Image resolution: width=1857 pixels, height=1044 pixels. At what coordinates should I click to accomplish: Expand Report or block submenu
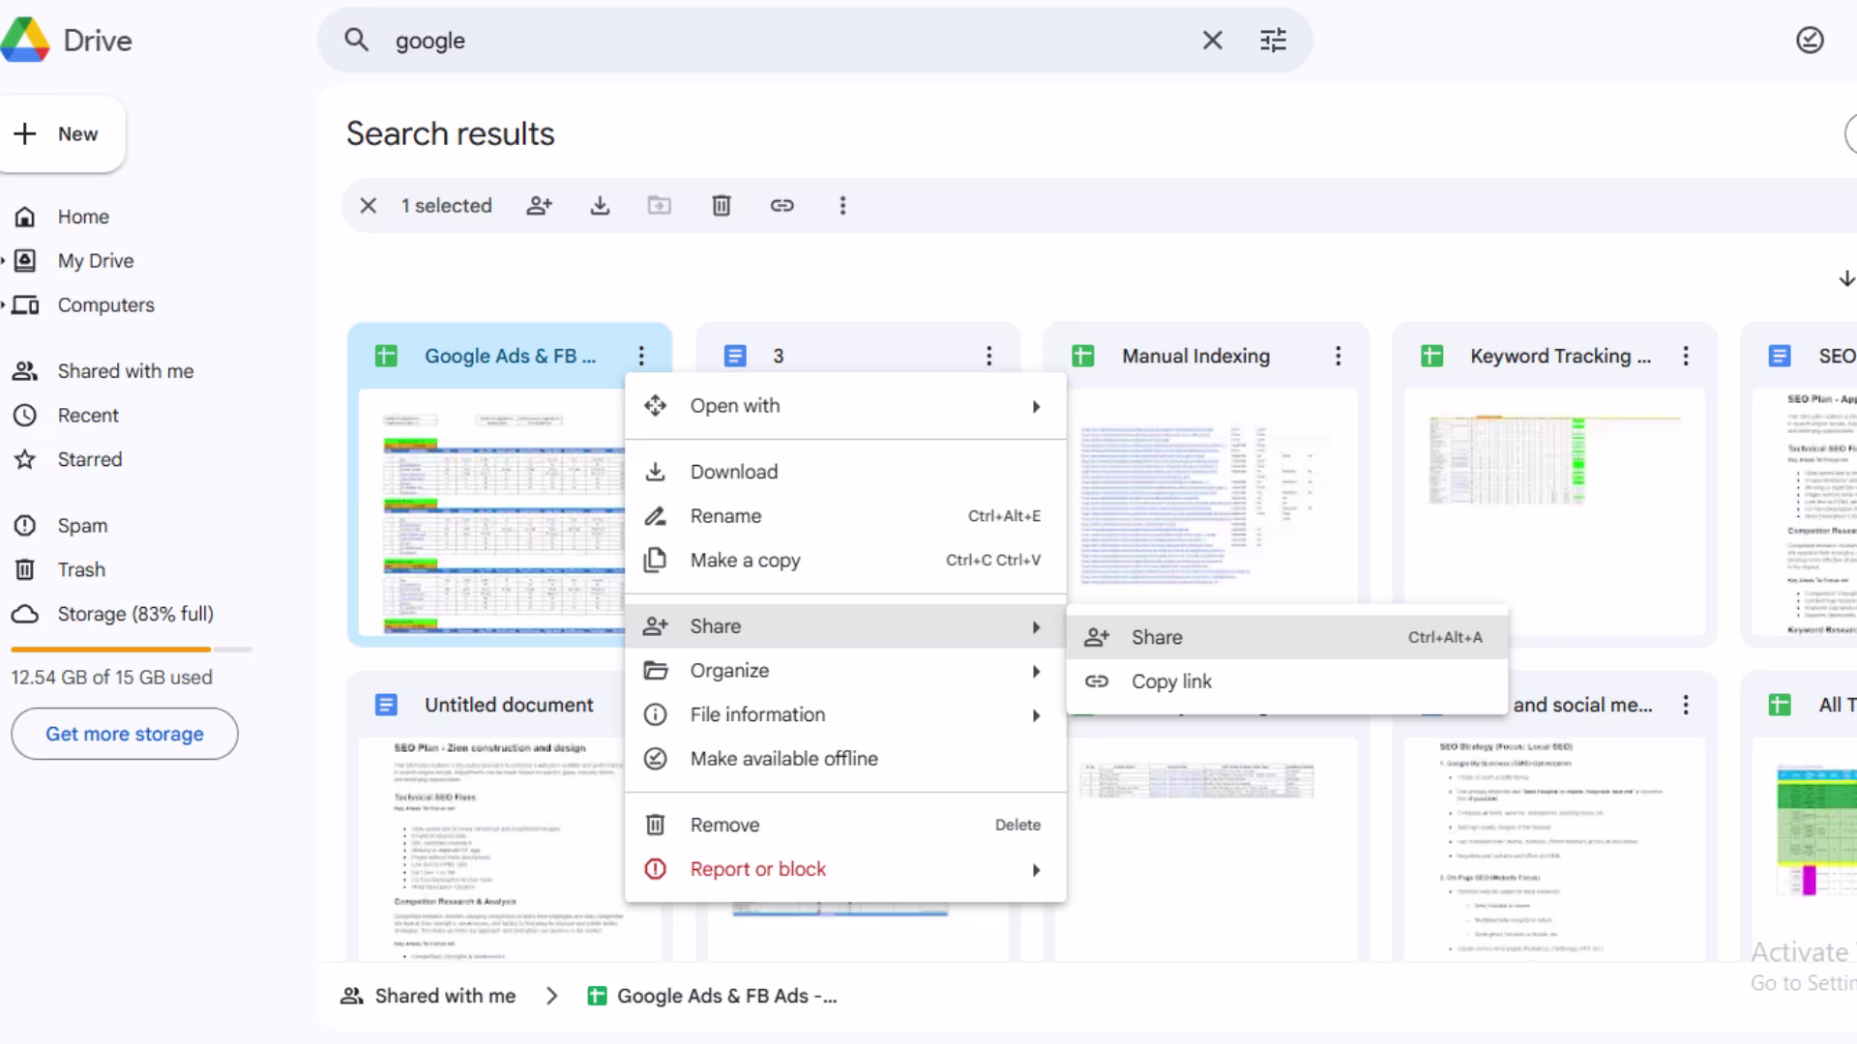[x=845, y=869]
